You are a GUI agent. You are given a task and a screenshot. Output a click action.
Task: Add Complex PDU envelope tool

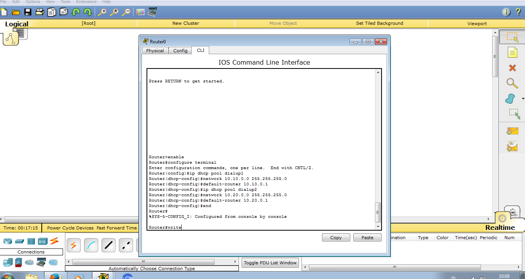[x=512, y=146]
